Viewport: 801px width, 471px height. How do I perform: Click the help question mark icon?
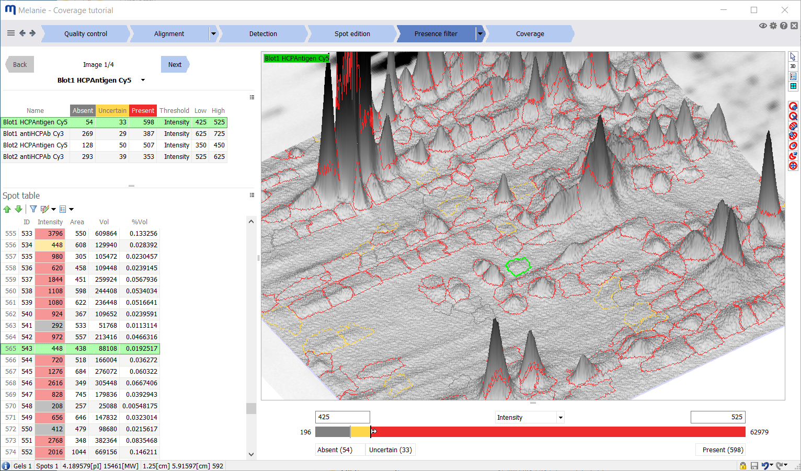pyautogui.click(x=783, y=25)
